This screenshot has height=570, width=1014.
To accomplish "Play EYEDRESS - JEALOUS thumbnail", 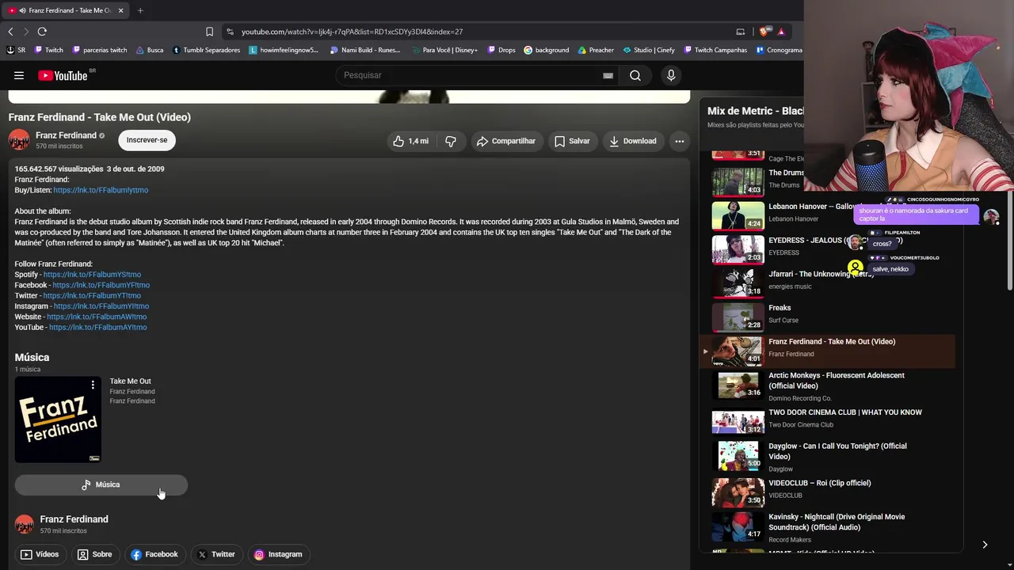I will (x=738, y=249).
